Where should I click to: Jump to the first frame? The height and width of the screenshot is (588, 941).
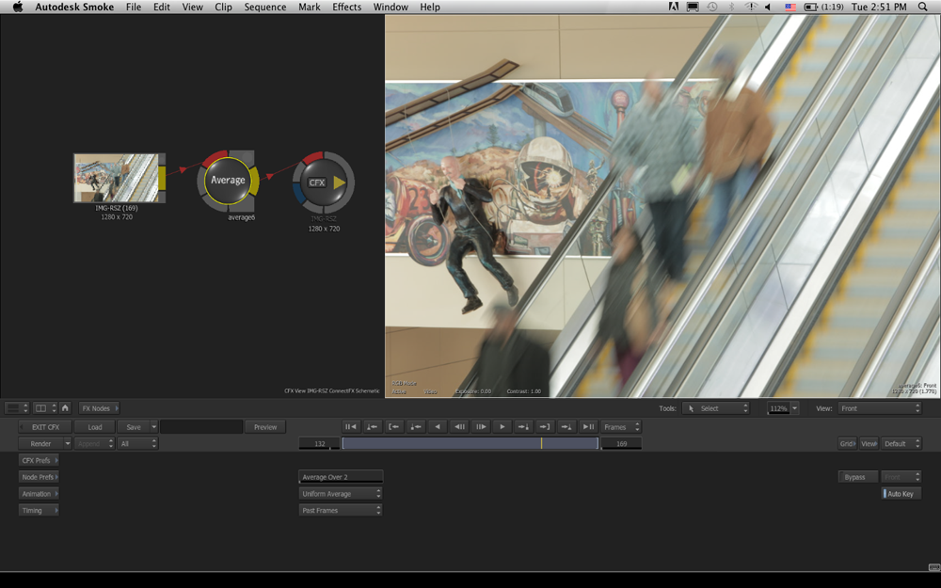350,427
